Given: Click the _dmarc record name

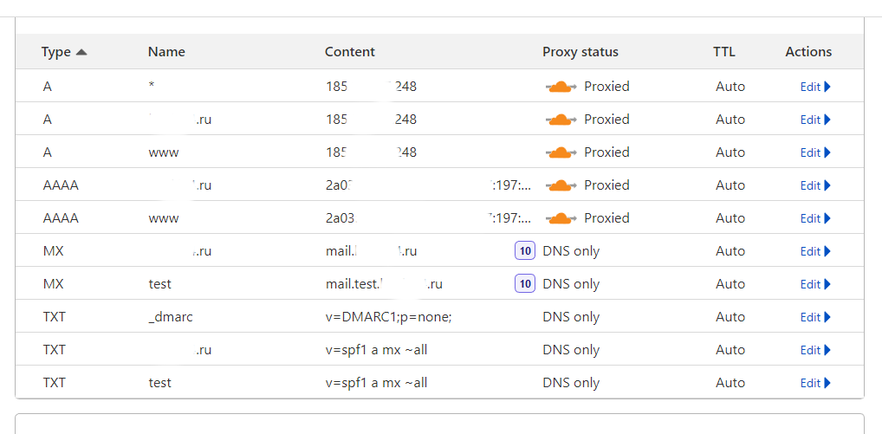Looking at the screenshot, I should tap(171, 317).
